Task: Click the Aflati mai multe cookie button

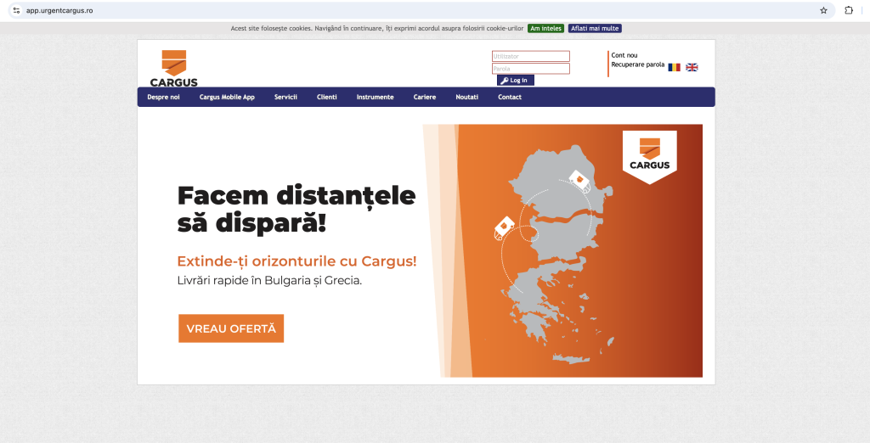Action: [x=595, y=28]
